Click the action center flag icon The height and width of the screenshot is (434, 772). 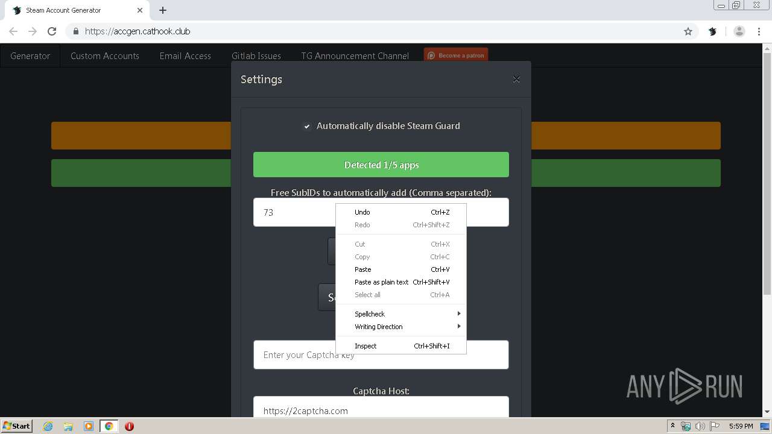pos(715,426)
